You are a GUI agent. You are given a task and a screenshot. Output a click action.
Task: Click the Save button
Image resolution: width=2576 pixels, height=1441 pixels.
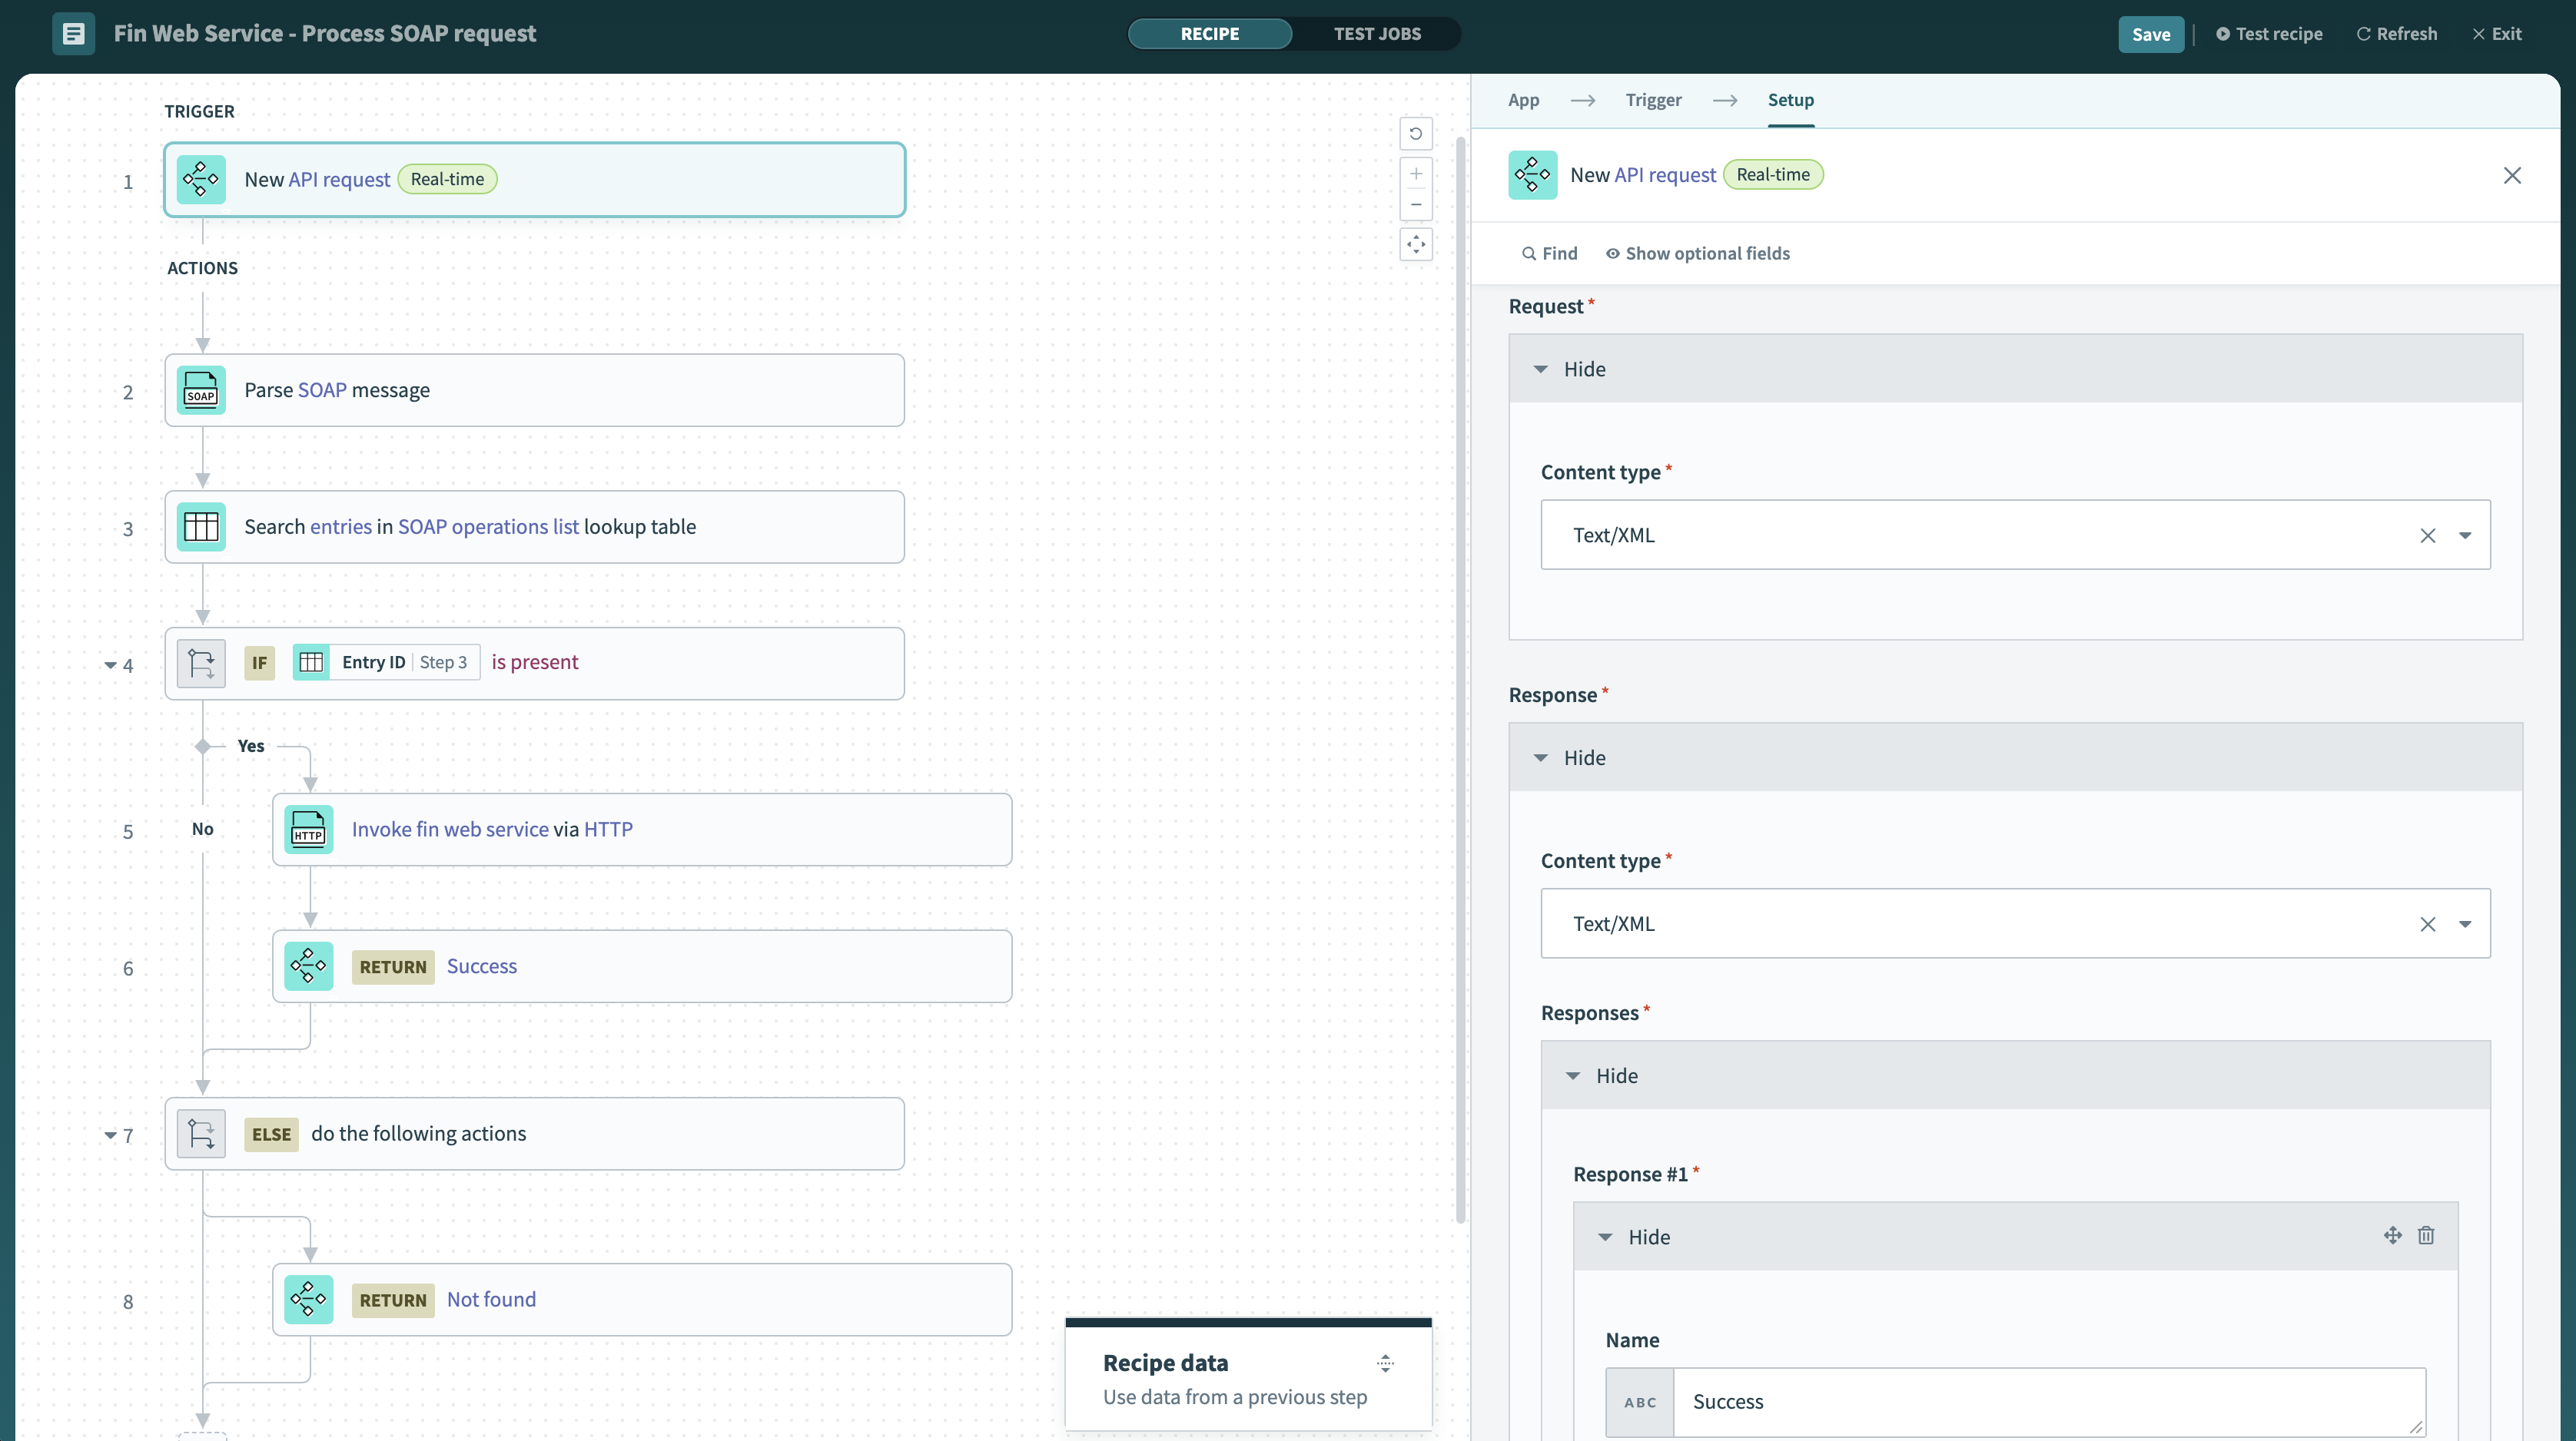tap(2151, 31)
